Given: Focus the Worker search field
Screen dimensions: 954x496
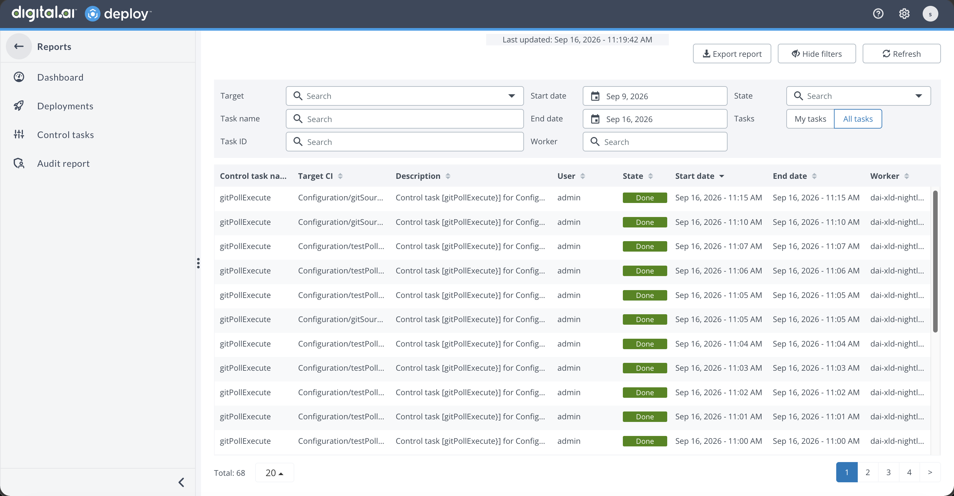Looking at the screenshot, I should [x=655, y=142].
